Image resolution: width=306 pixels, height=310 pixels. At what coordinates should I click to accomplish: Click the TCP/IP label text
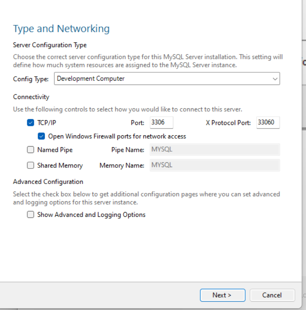point(47,123)
